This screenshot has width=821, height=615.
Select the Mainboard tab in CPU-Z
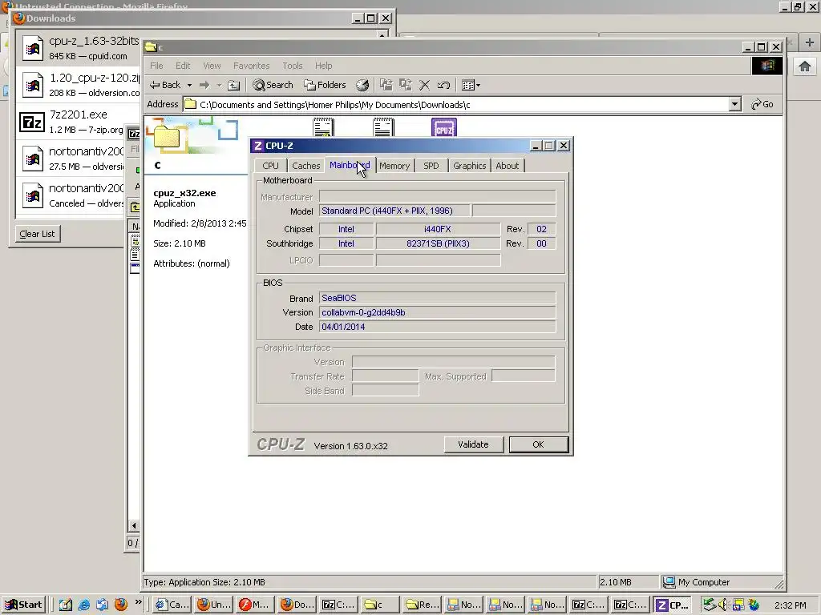point(350,165)
